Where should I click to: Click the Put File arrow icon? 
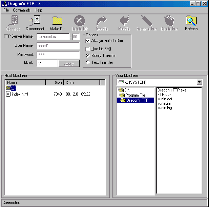pyautogui.click(x=124, y=21)
